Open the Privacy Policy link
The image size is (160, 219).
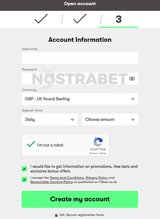[97, 178]
